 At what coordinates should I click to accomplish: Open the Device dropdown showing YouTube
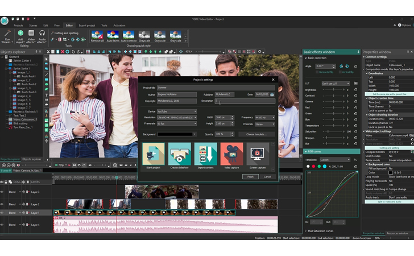point(177,112)
